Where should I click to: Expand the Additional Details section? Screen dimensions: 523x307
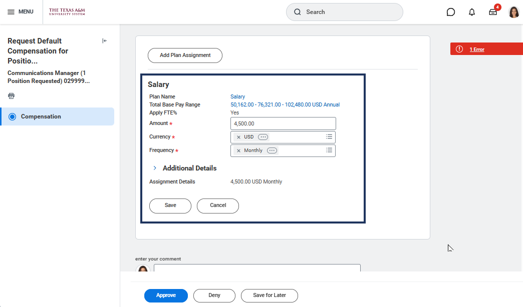tap(155, 168)
